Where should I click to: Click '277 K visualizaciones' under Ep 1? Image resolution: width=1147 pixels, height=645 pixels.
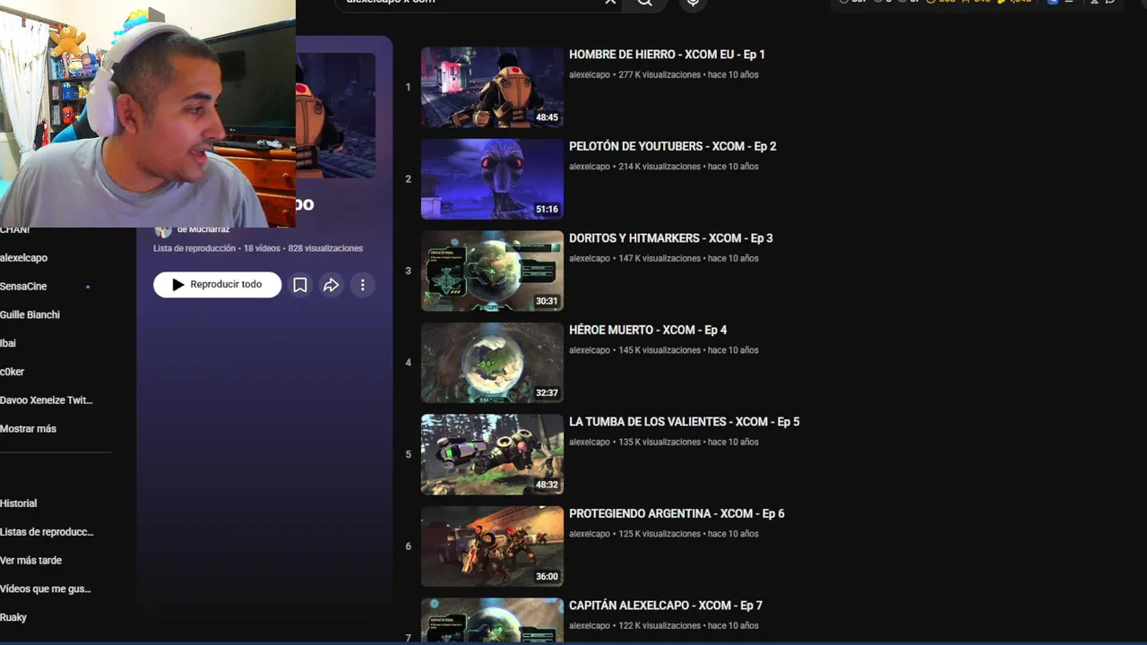[660, 75]
